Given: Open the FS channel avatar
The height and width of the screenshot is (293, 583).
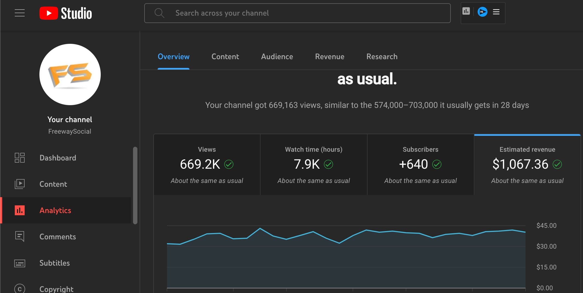Looking at the screenshot, I should pyautogui.click(x=70, y=74).
